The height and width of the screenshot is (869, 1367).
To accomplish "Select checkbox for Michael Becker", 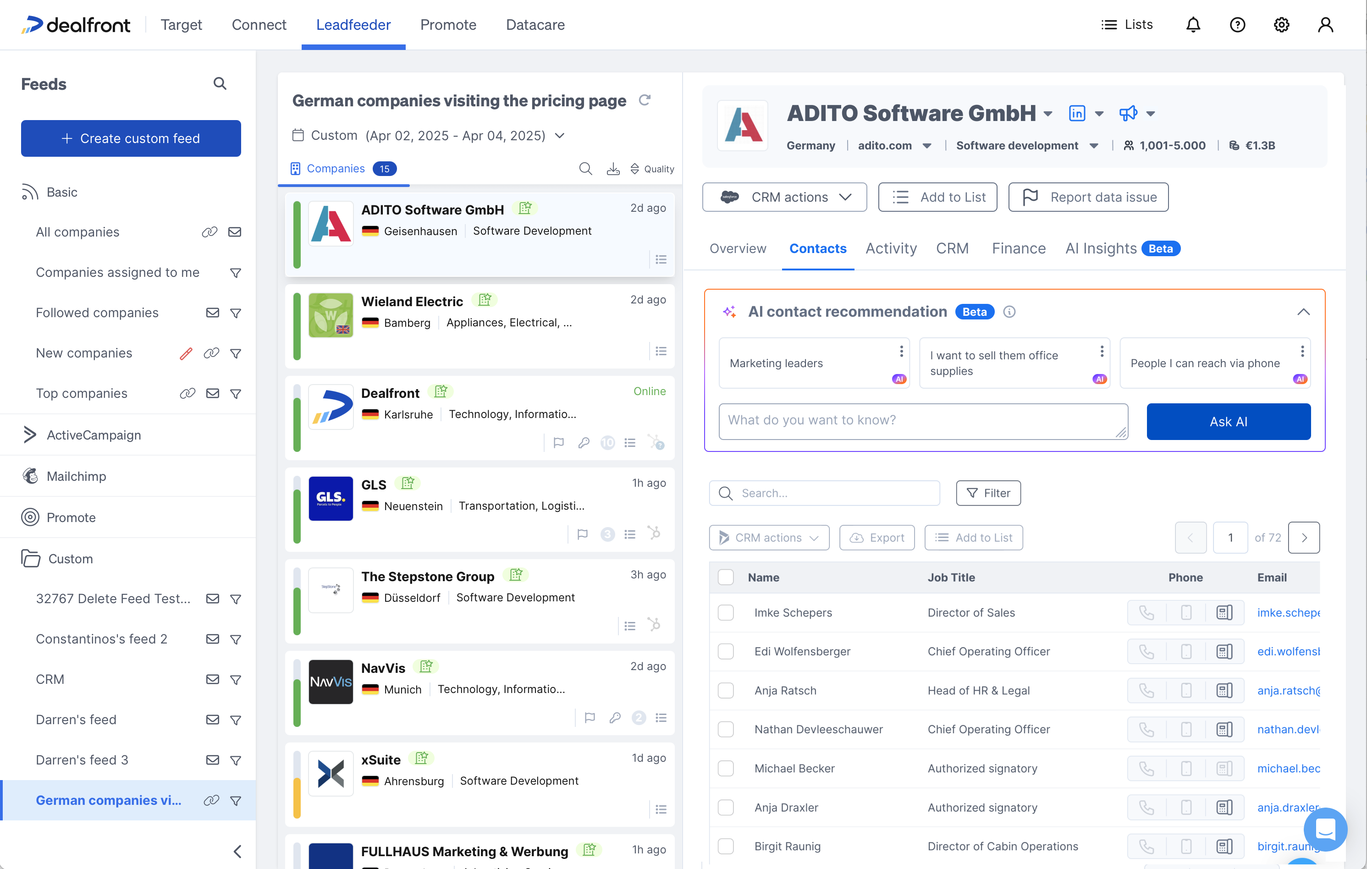I will tap(726, 768).
